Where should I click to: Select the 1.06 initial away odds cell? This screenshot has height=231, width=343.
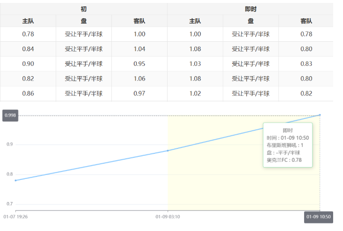(139, 79)
